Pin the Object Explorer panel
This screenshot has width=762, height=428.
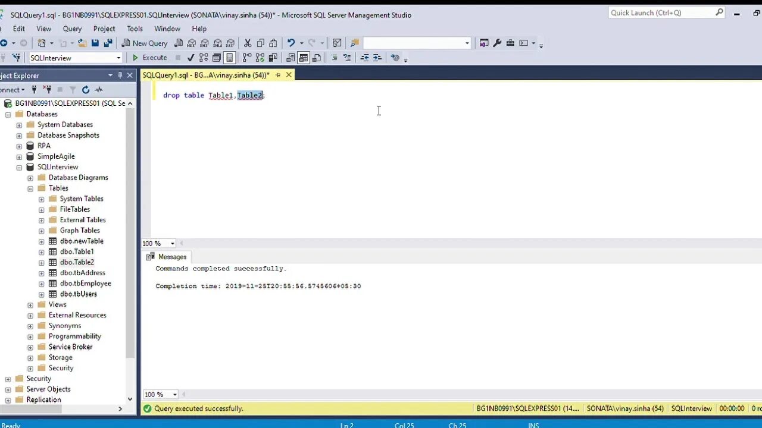pyautogui.click(x=120, y=75)
